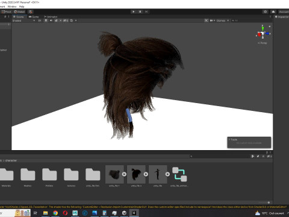Toggle hidden objects visibility count icon
The height and width of the screenshot is (217, 289).
coord(66,20)
